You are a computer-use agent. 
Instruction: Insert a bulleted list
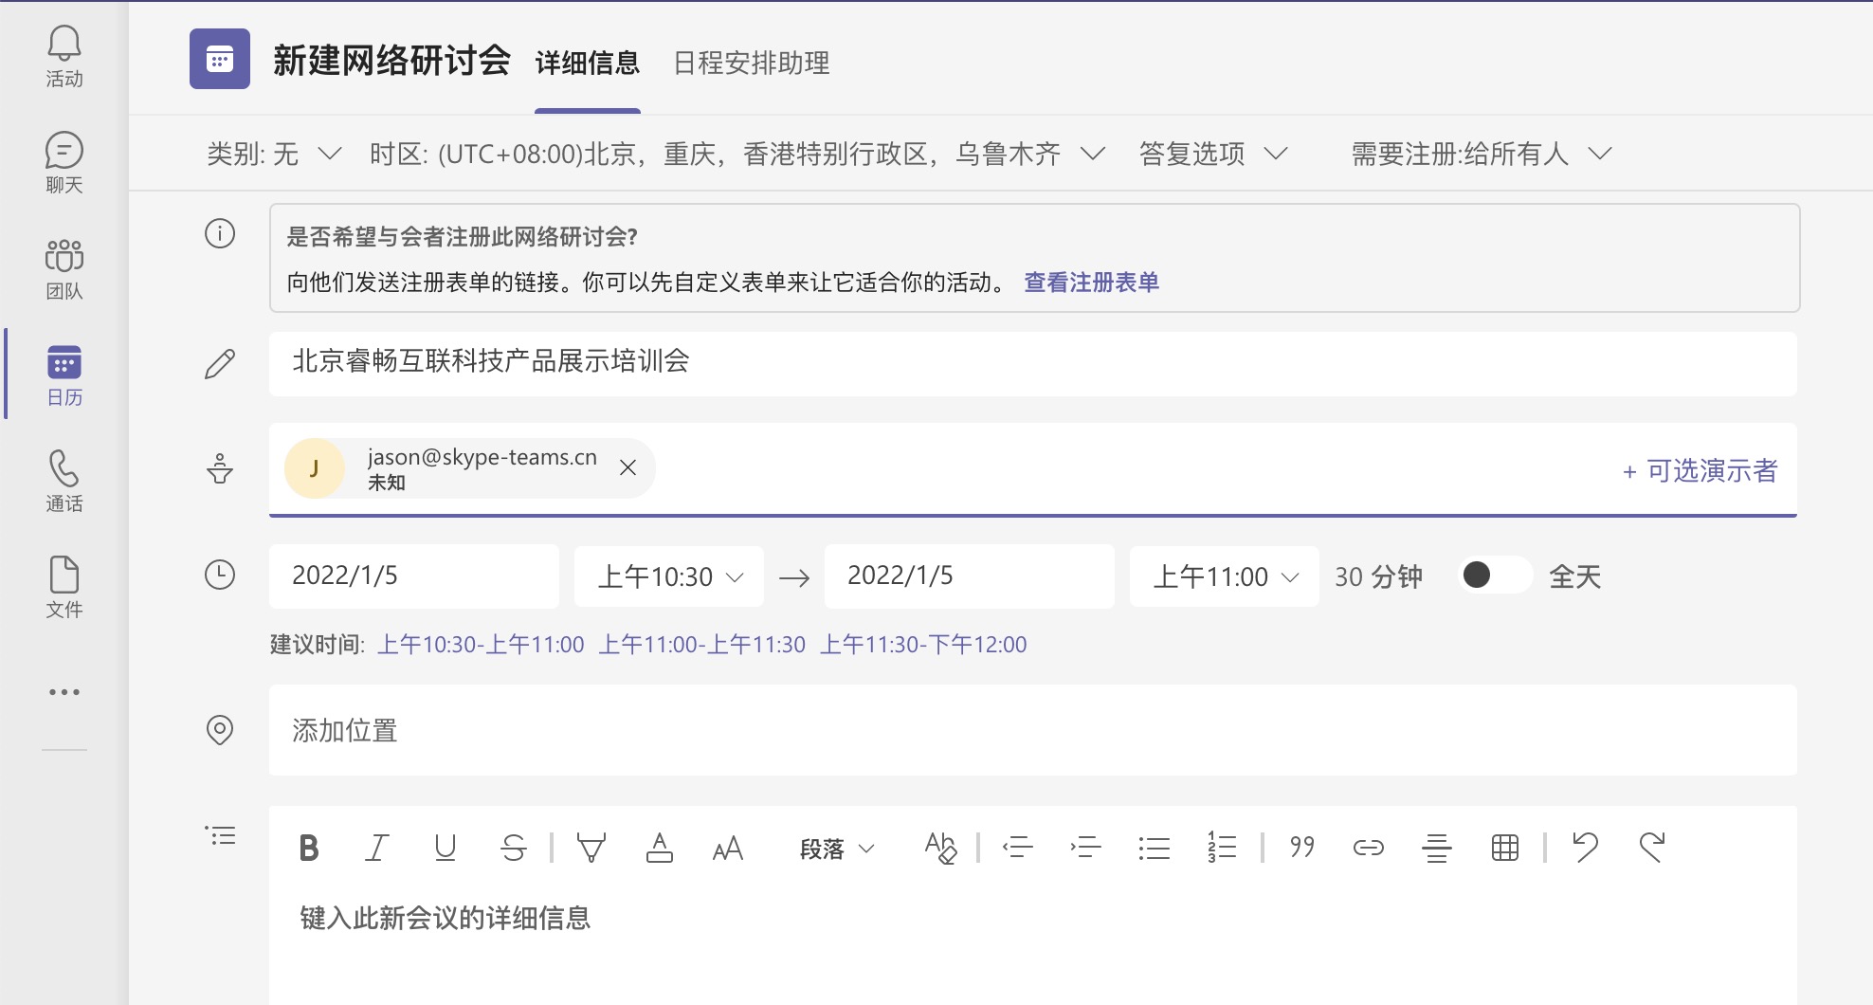(1154, 848)
